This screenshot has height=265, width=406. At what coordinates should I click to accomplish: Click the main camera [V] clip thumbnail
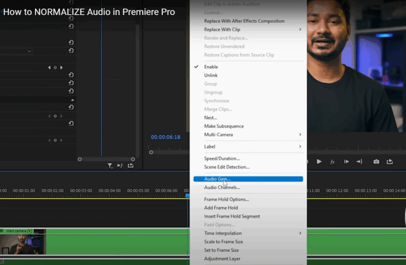pos(23,242)
